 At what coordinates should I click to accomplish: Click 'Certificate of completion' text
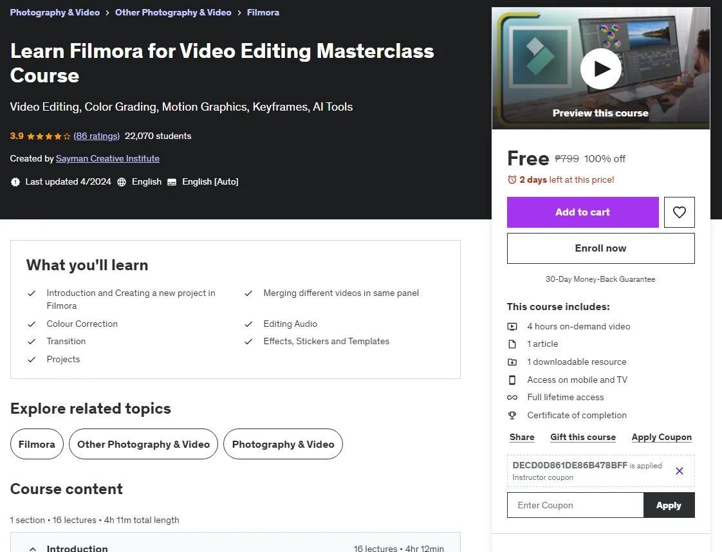coord(577,415)
